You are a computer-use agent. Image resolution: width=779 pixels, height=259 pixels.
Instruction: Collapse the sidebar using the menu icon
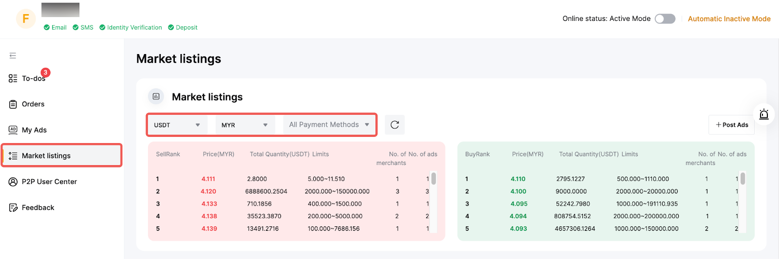tap(13, 55)
